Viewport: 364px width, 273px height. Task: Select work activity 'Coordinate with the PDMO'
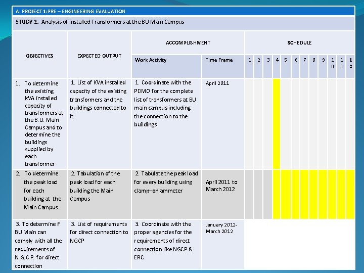166,123
